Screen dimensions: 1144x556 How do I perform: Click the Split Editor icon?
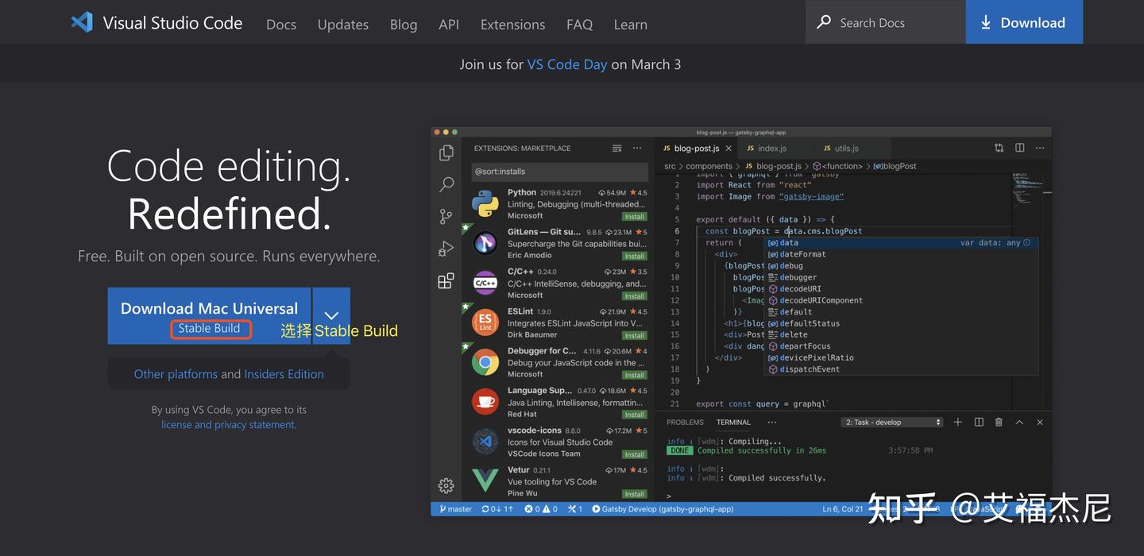click(x=1019, y=148)
